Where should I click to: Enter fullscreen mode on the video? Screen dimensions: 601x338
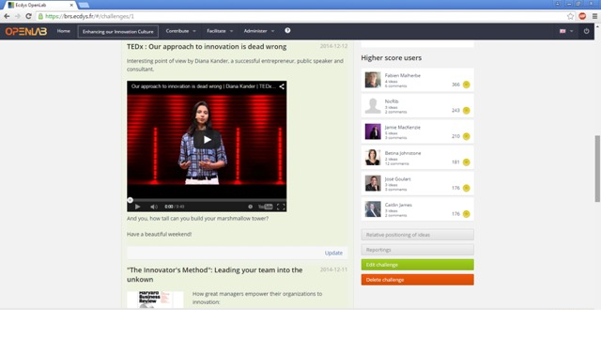(x=281, y=207)
